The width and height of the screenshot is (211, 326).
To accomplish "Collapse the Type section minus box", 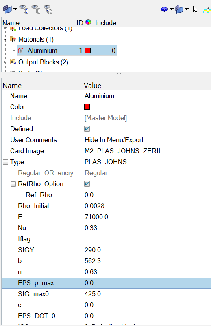I will [x=5, y=162].
